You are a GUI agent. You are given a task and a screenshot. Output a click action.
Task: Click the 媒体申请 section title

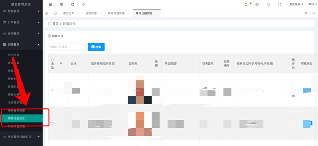coord(58,36)
